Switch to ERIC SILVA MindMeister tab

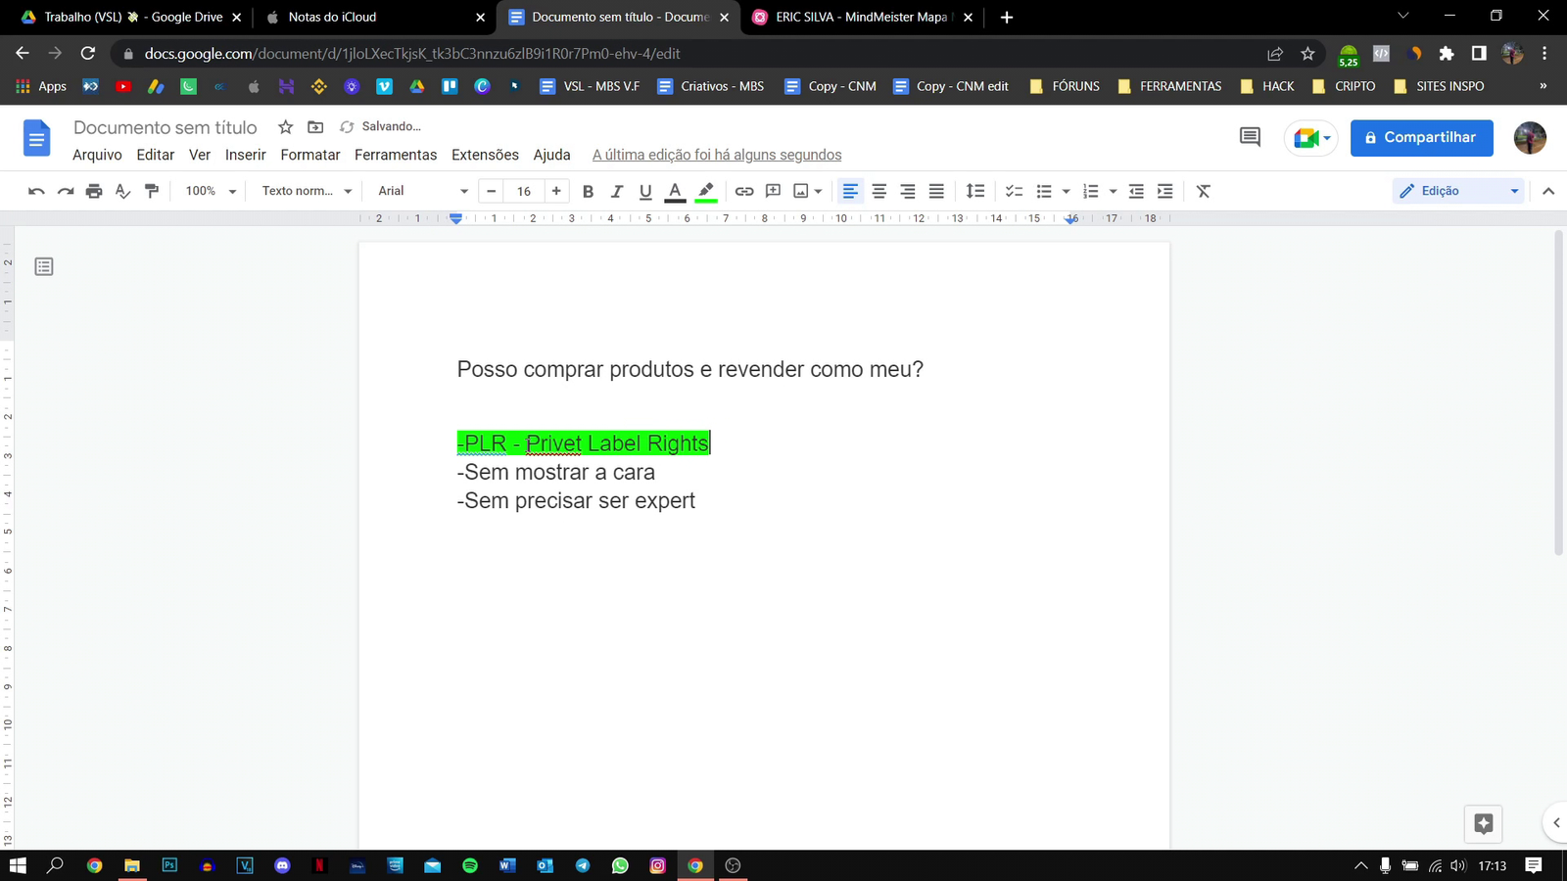pos(862,17)
